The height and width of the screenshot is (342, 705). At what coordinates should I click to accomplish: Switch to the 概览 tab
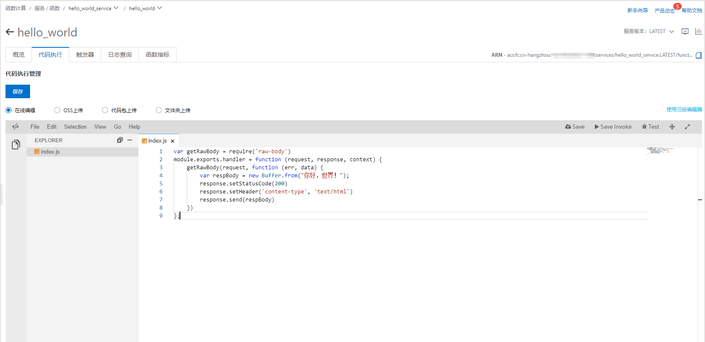point(19,55)
